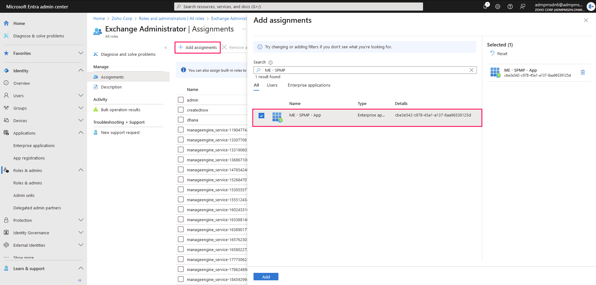
Task: Click the Identity Governance icon in sidebar
Action: [x=6, y=233]
